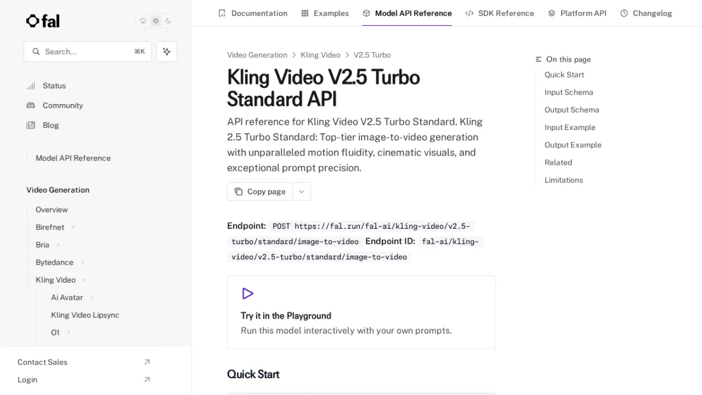Open the Search field
This screenshot has height=395, width=702.
coord(88,51)
